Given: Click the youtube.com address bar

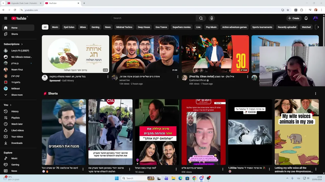Looking at the screenshot, I should tap(150, 10).
